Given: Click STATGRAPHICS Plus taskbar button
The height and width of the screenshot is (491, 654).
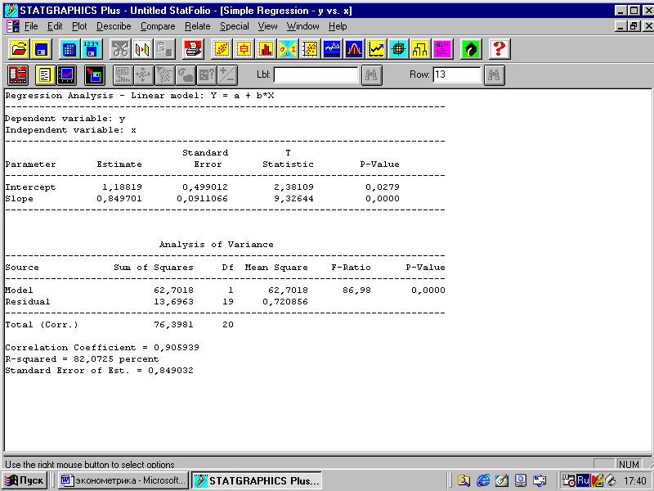Looking at the screenshot, I should 257,480.
